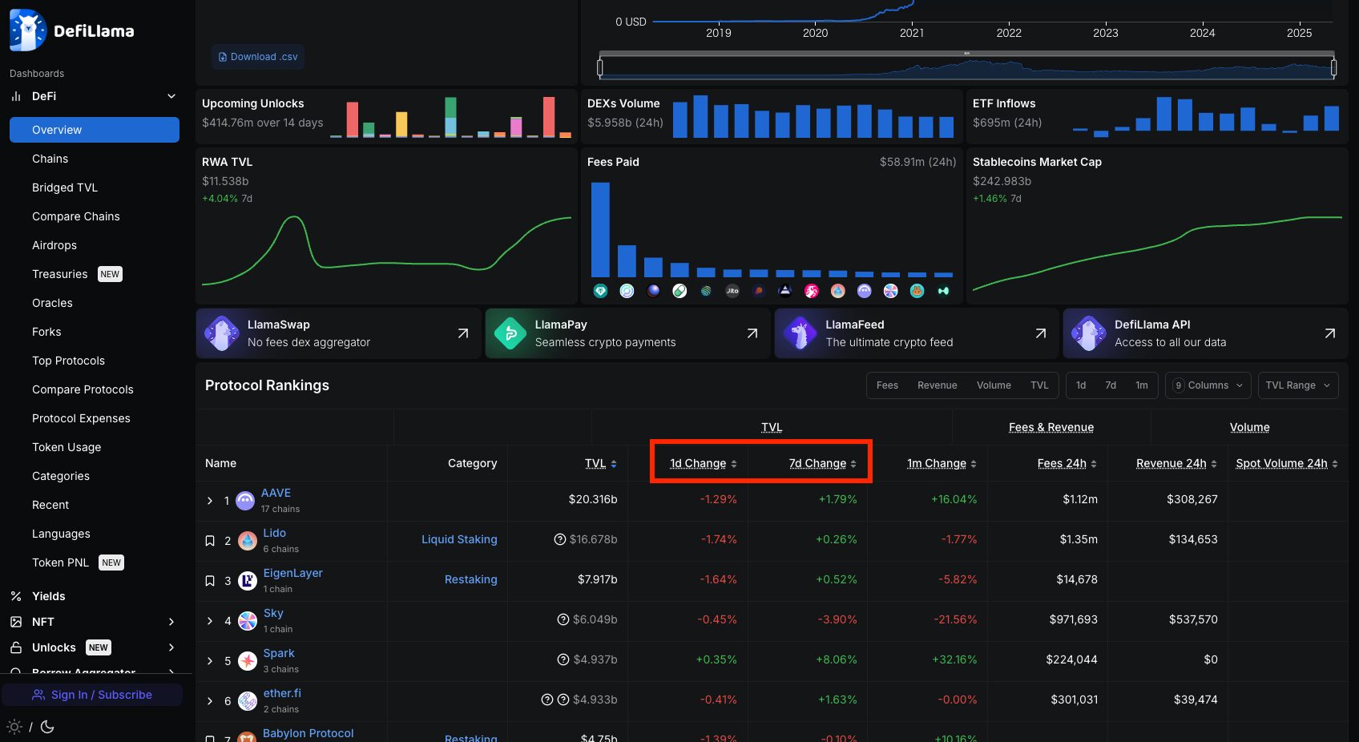The image size is (1359, 742).
Task: Click the Sky protocol icon
Action: [x=248, y=621]
